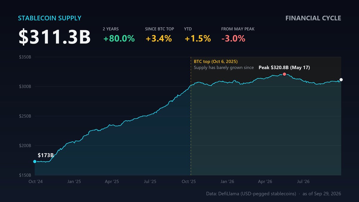Click the $300B y-axis label
359x202 pixels.
click(x=25, y=86)
